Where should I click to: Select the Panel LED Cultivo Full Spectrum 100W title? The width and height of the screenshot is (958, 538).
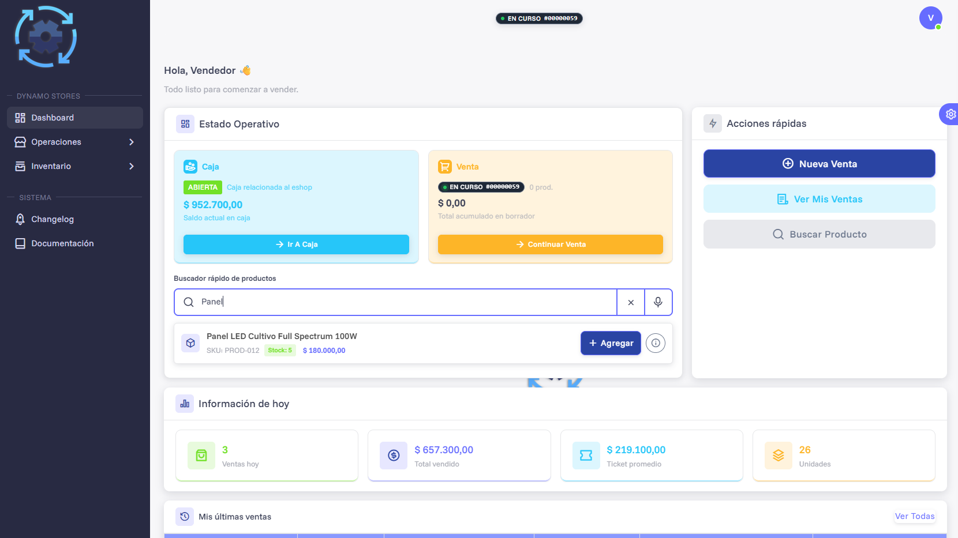point(282,336)
